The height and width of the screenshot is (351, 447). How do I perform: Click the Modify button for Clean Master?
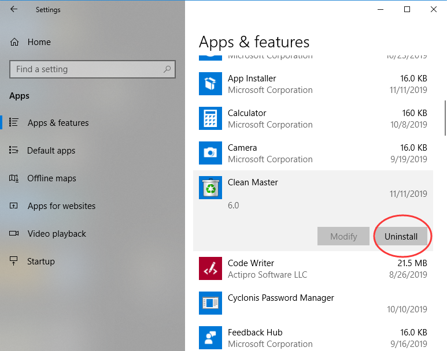pos(343,236)
